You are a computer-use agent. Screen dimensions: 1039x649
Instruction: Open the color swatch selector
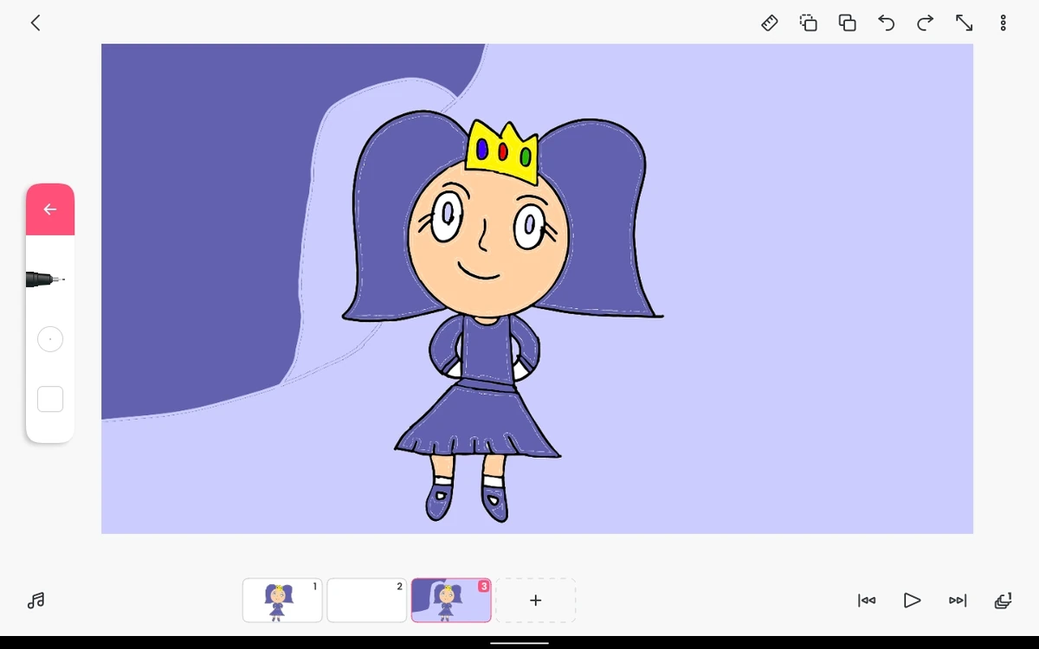pyautogui.click(x=50, y=399)
